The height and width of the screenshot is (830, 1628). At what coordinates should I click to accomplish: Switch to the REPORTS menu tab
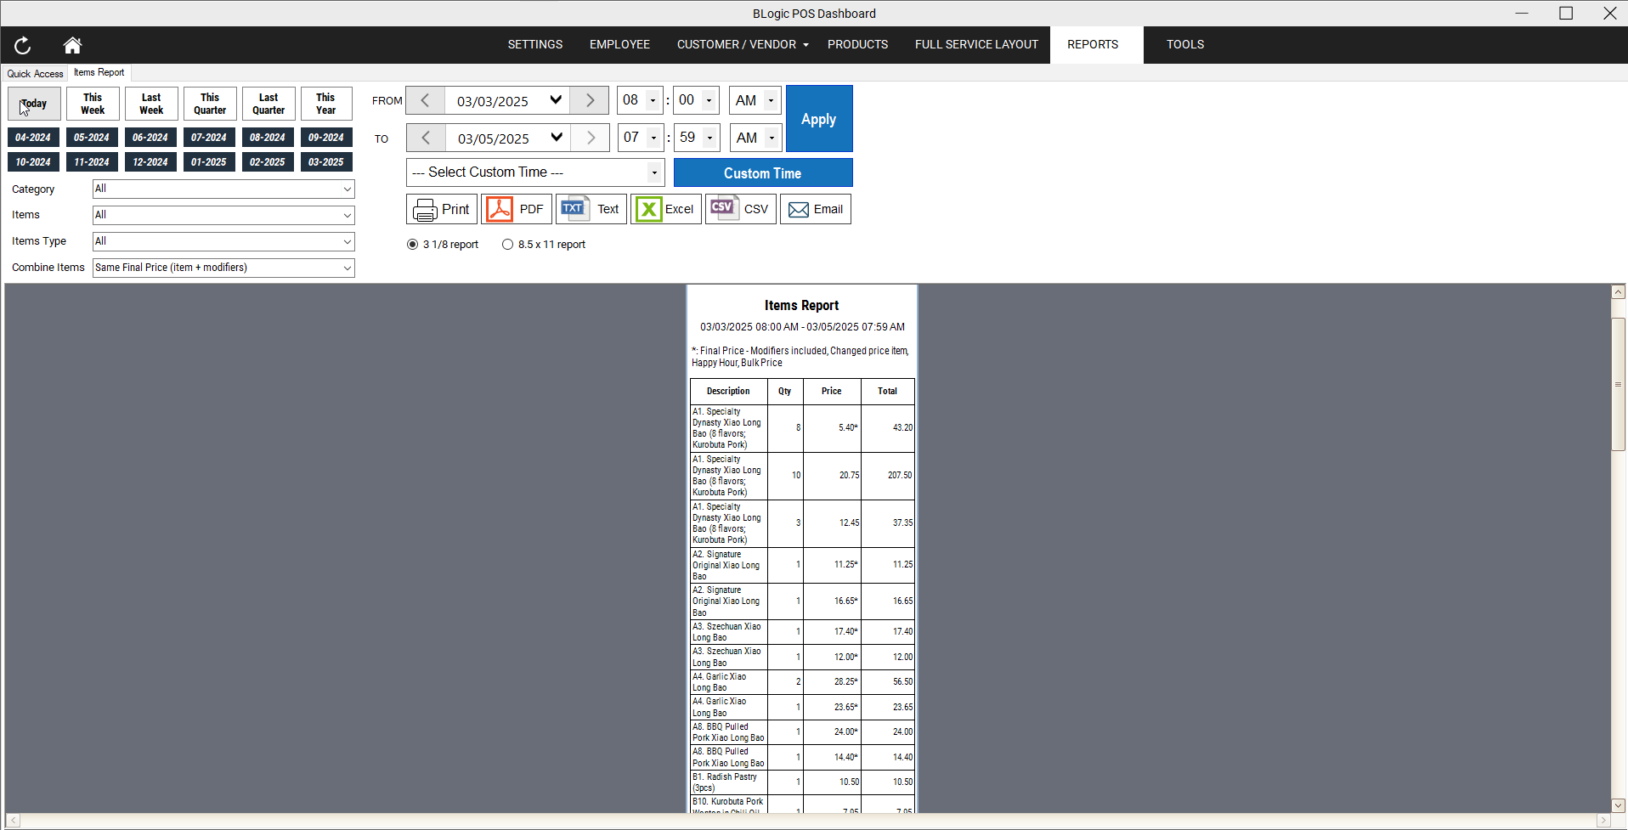(1094, 44)
